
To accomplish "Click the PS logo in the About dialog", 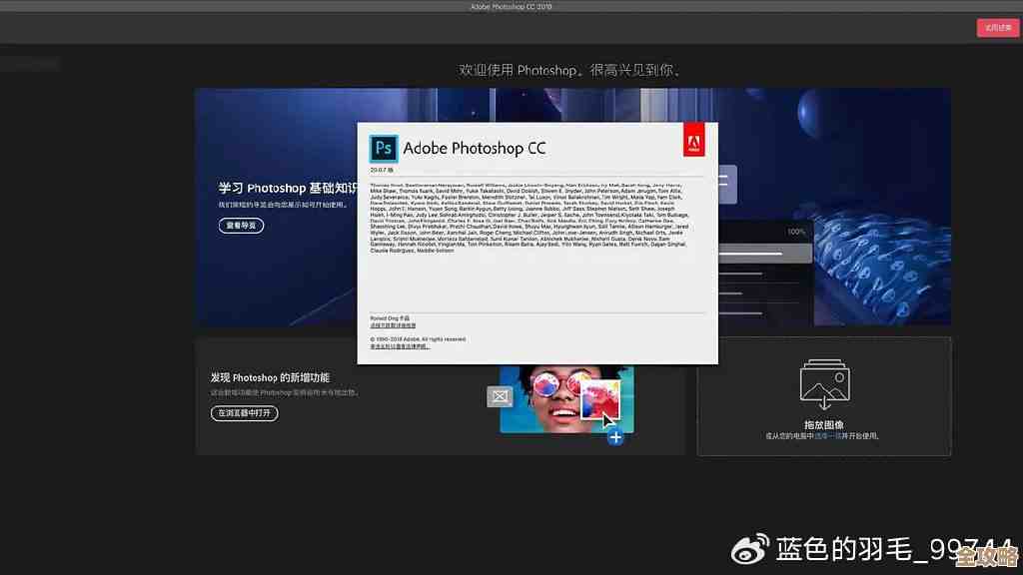I will [x=384, y=148].
